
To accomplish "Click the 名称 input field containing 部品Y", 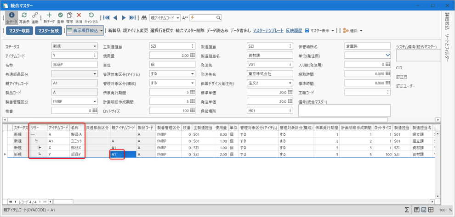I will click(x=74, y=65).
